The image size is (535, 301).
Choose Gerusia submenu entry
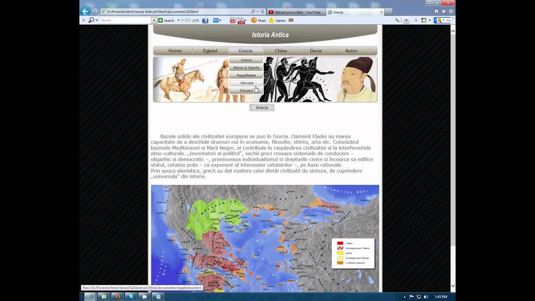pos(246,83)
